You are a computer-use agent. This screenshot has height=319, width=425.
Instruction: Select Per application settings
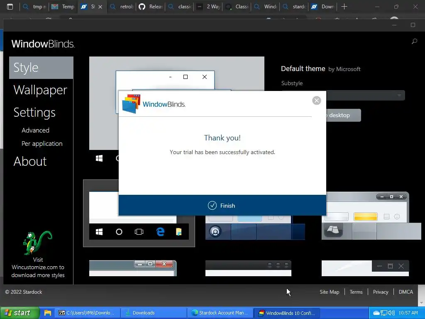42,143
